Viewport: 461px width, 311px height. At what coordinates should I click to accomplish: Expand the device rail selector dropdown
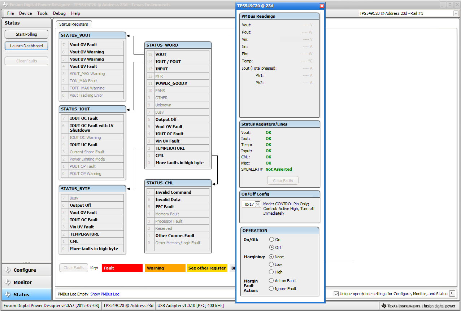456,13
